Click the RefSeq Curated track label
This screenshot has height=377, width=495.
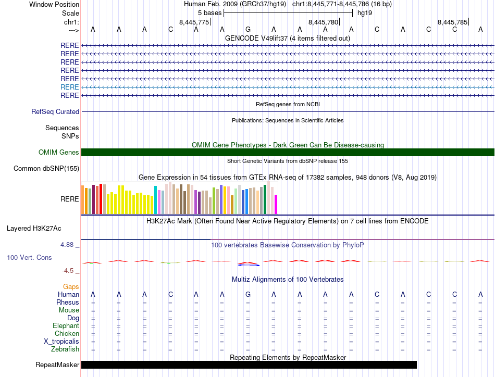tap(55, 111)
